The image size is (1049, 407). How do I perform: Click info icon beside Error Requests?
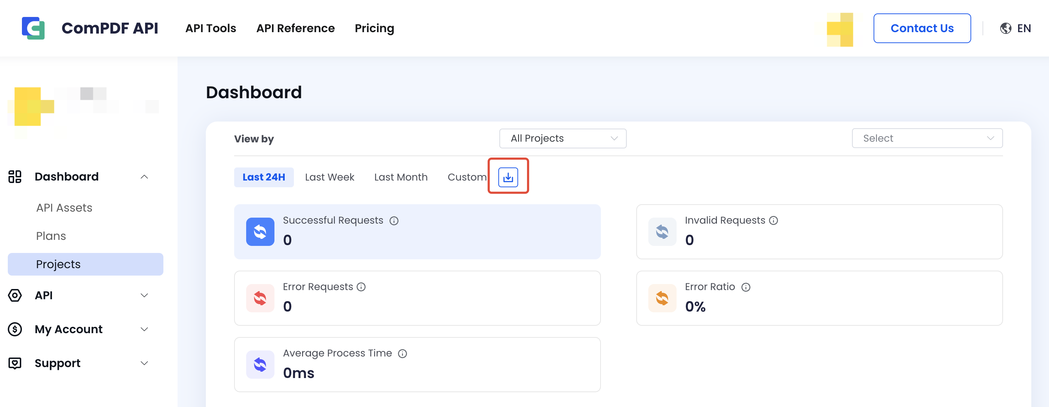click(361, 287)
